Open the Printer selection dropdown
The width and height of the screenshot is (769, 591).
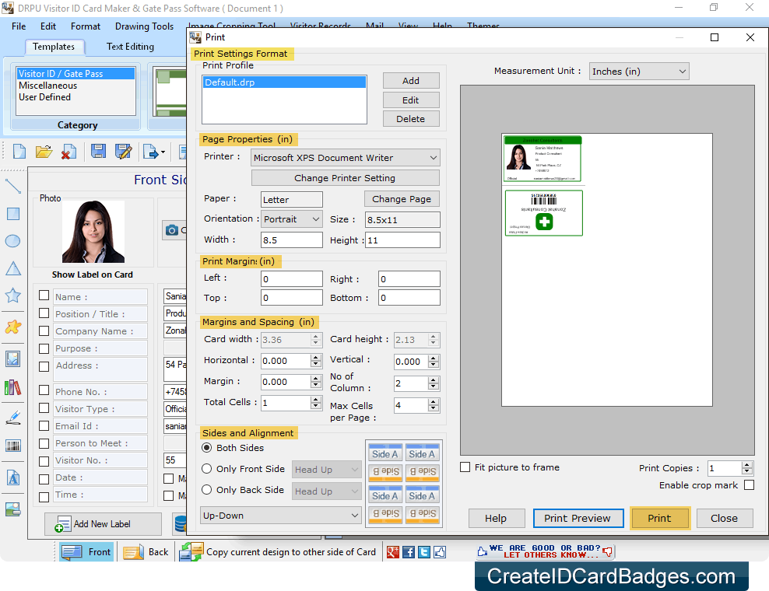[346, 158]
